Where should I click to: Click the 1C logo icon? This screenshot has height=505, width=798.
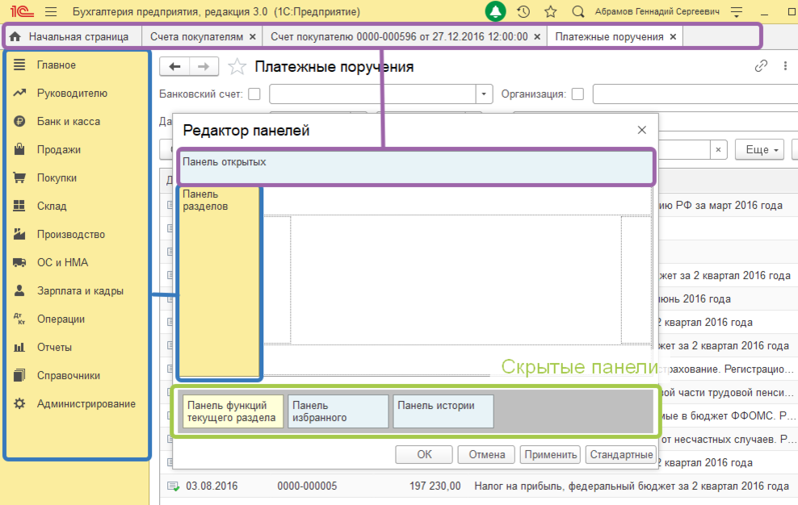pyautogui.click(x=22, y=11)
